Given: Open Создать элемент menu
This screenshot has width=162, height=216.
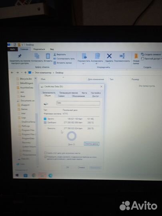Looking at the screenshot, I should click(x=151, y=54).
